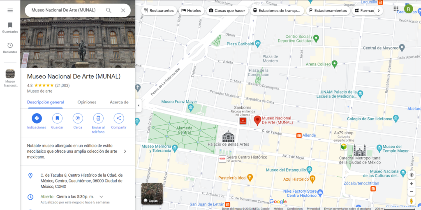Zoom out with the minus button
The image size is (421, 210).
(411, 192)
